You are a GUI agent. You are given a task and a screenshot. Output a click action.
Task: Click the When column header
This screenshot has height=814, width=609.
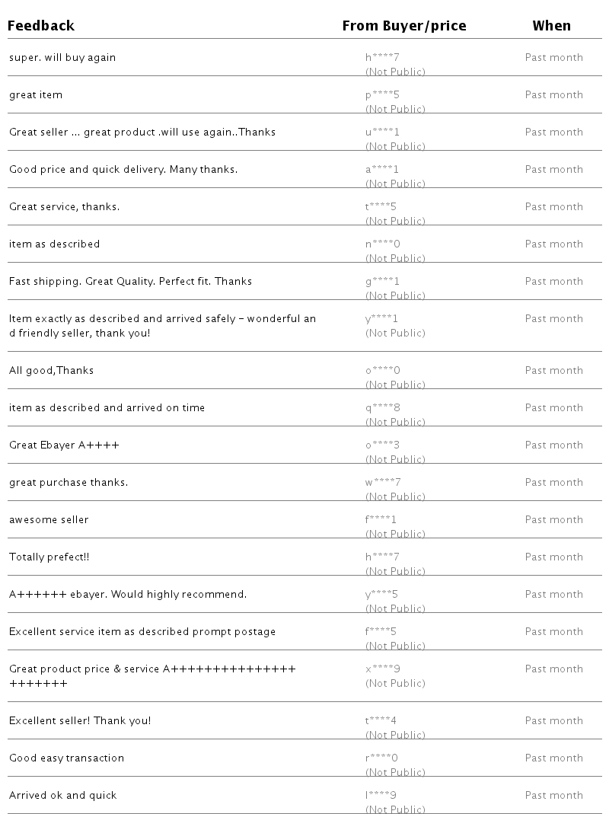coord(551,26)
